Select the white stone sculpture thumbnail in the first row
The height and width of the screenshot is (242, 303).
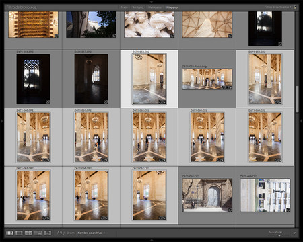point(149,24)
